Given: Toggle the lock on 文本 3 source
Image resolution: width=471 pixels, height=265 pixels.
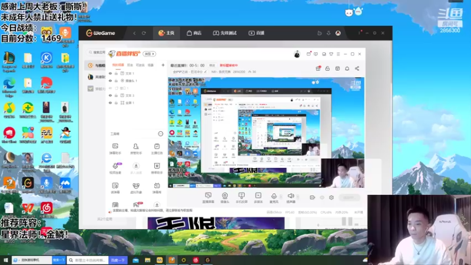Looking at the screenshot, I should (116, 95).
